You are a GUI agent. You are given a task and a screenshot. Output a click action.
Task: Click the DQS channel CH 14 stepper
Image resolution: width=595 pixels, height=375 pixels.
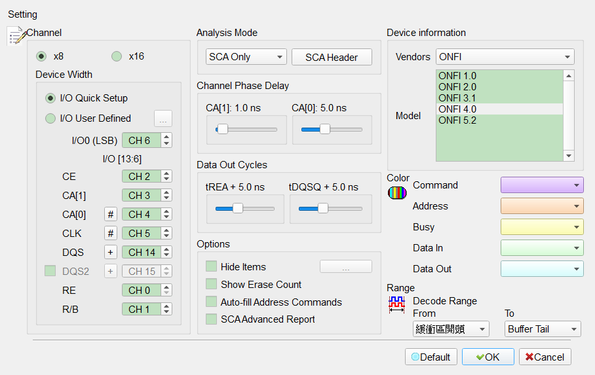pyautogui.click(x=166, y=252)
